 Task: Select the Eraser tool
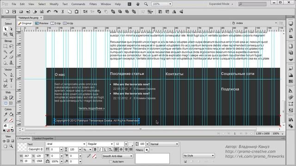(x=11, y=57)
